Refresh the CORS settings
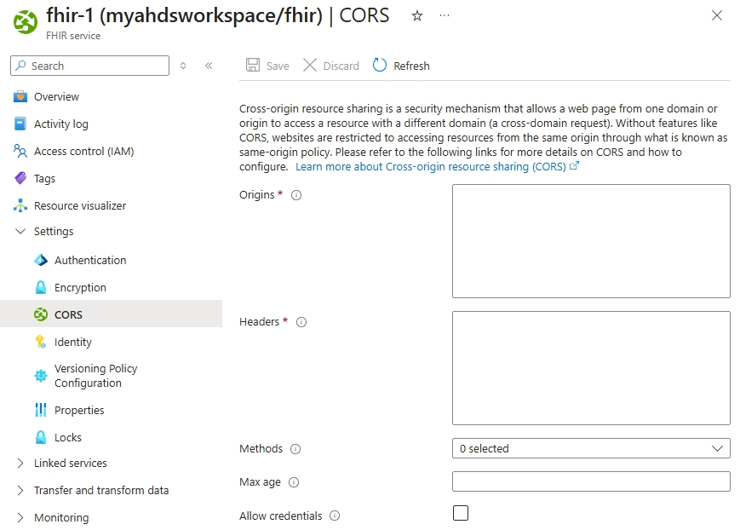The height and width of the screenshot is (530, 740). (401, 66)
